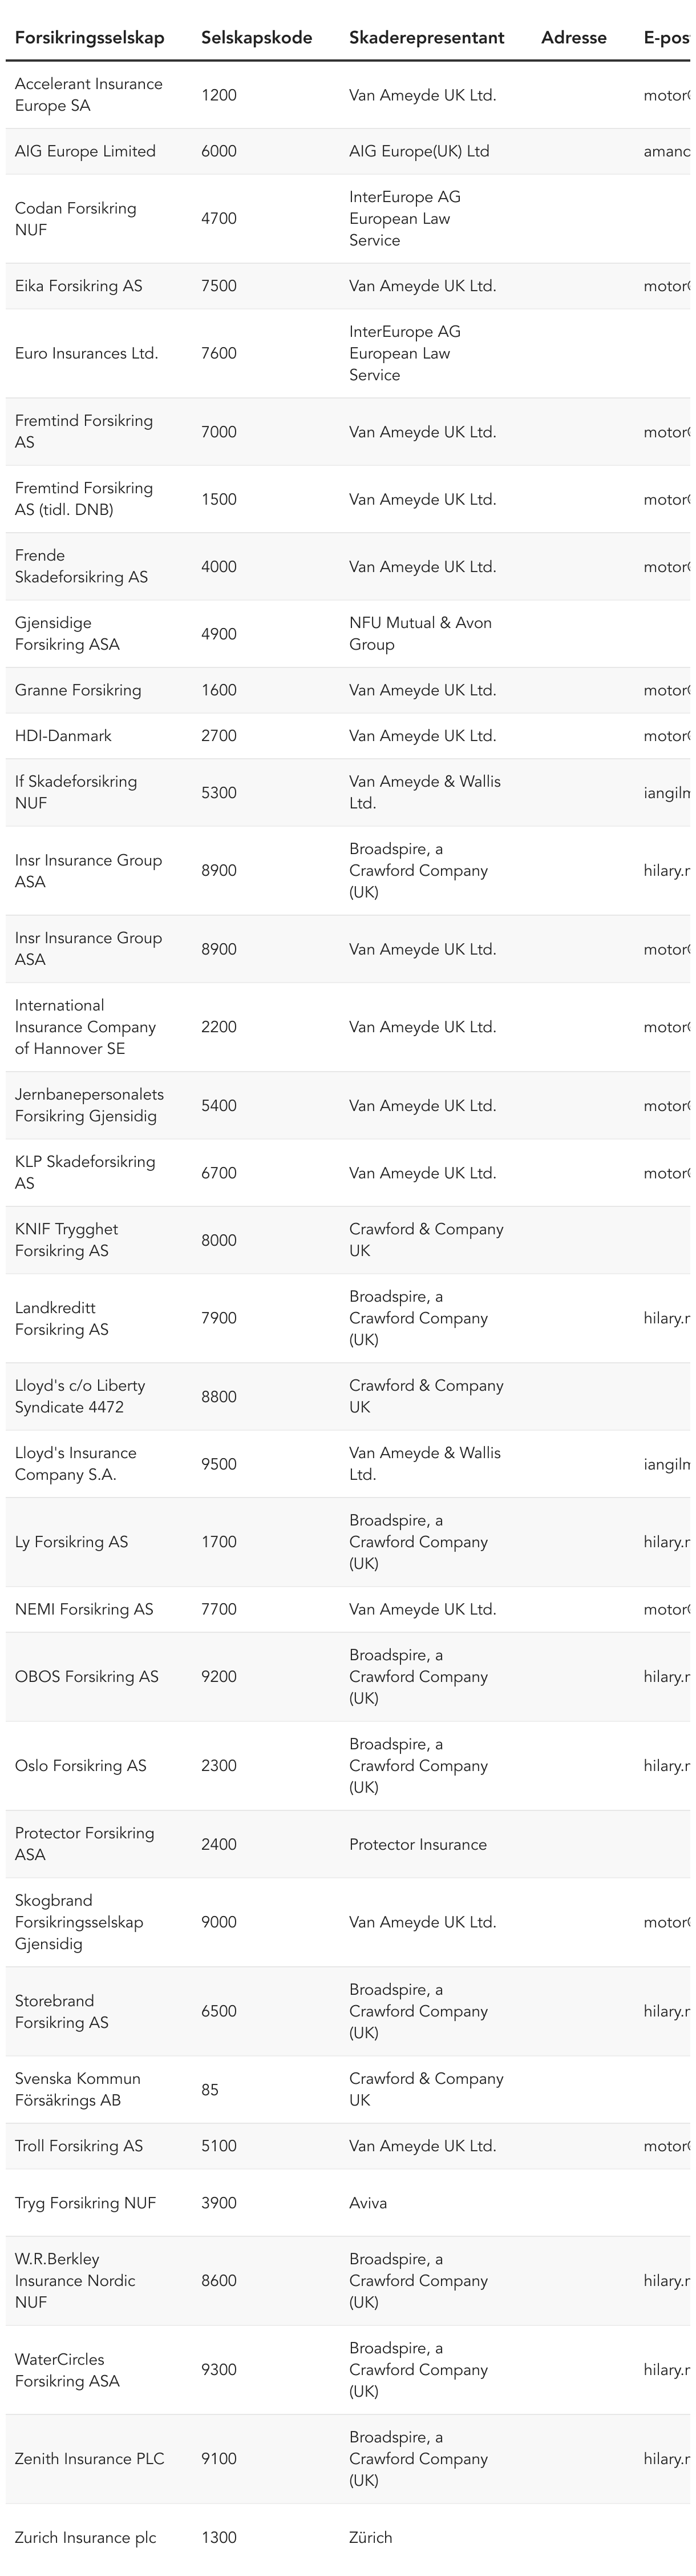Click NFU Mutual & Avon Group cell

[419, 633]
